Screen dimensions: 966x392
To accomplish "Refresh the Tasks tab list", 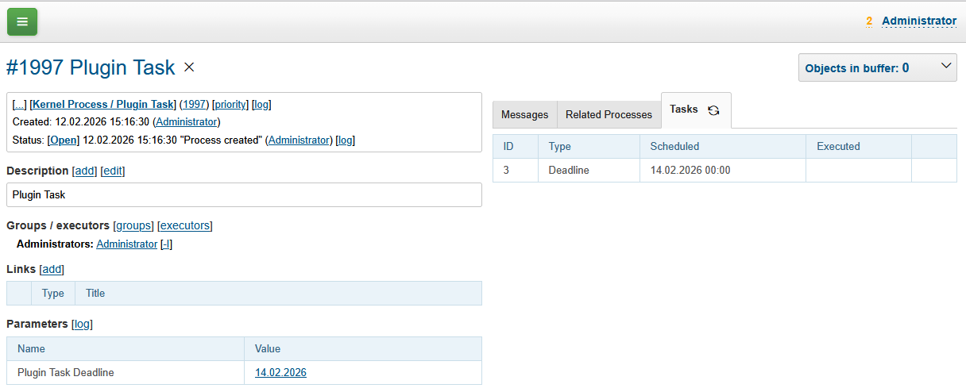I will pos(713,110).
